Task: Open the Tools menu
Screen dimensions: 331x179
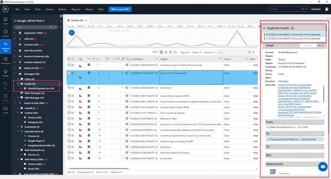Action: coord(38,9)
